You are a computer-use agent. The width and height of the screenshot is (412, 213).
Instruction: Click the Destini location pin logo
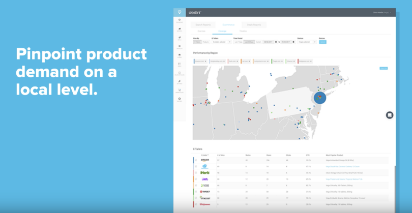(180, 12)
